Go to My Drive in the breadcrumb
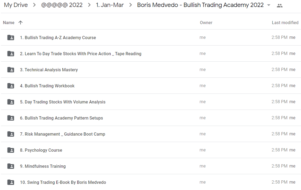Screen dimensions: 301x190 coord(16,5)
